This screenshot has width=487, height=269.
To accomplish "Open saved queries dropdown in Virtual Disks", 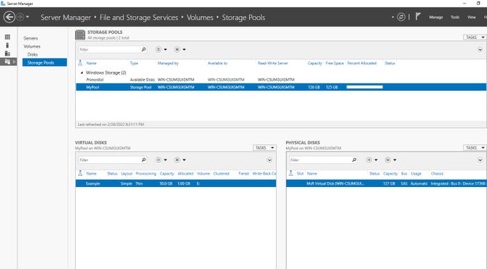I will click(179, 160).
